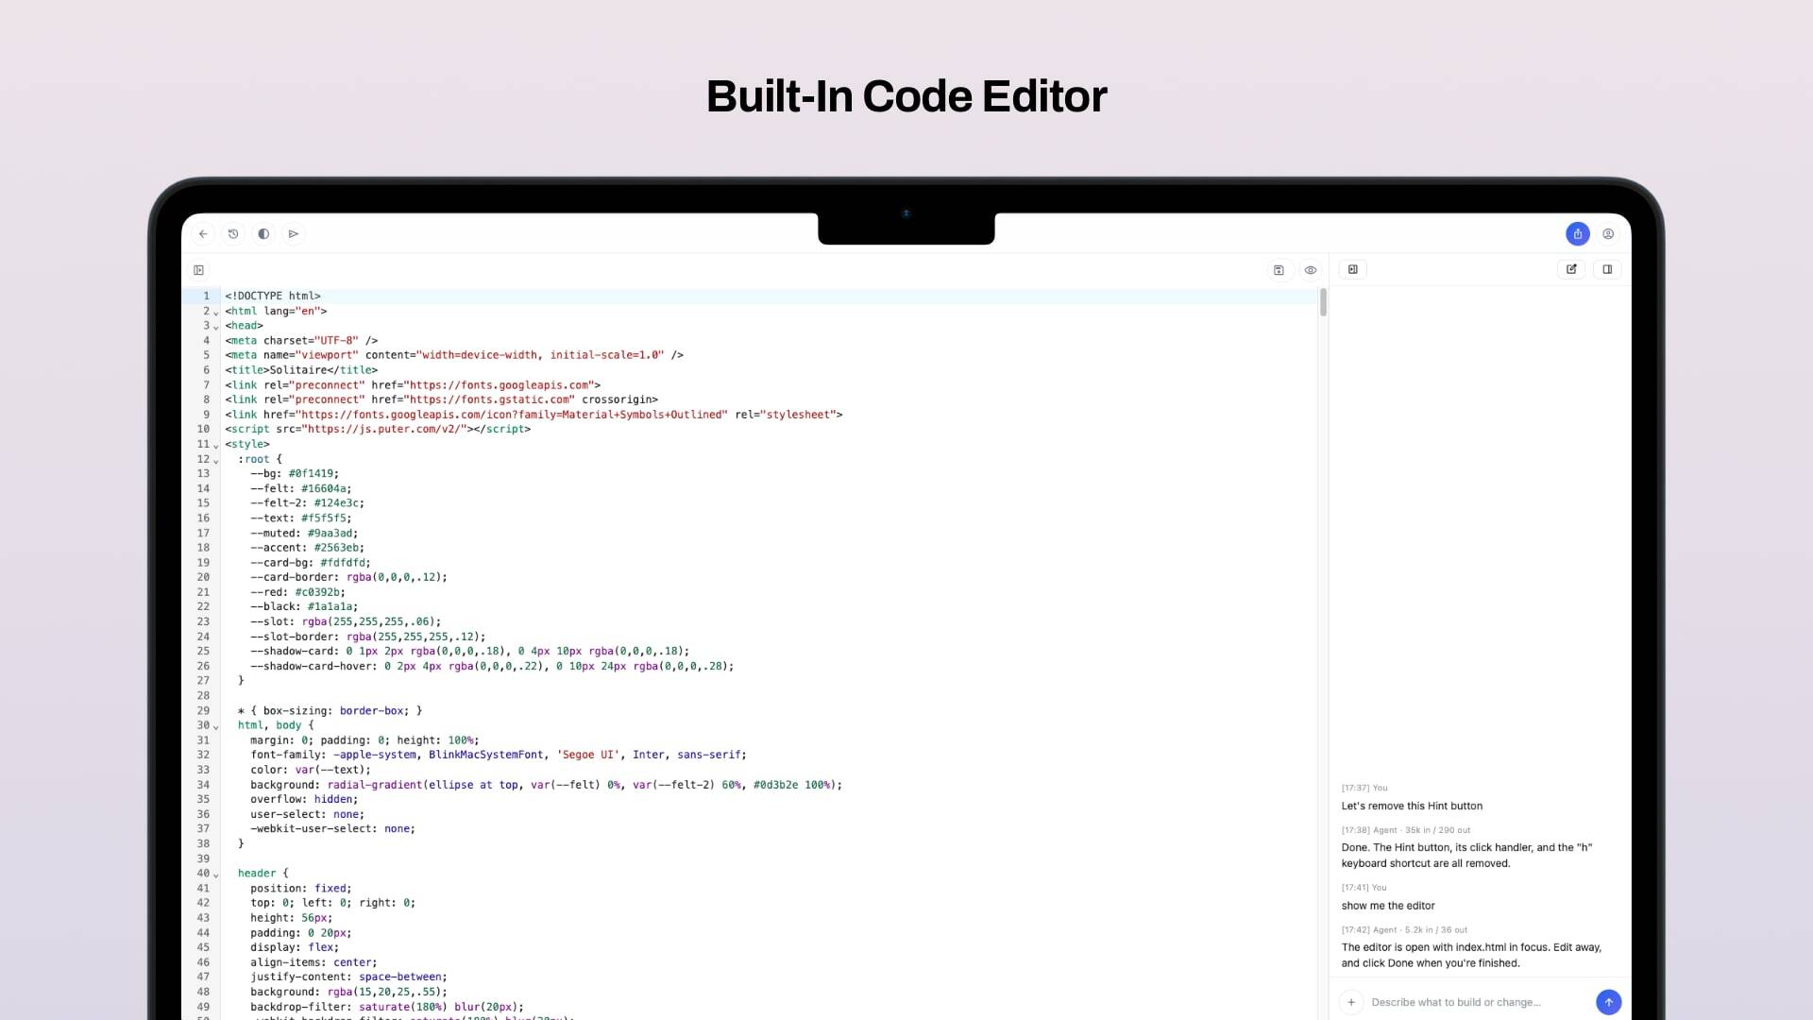Screen dimensions: 1813x1020
Task: Click the '--felt: #16604a;' line
Action: pos(300,489)
